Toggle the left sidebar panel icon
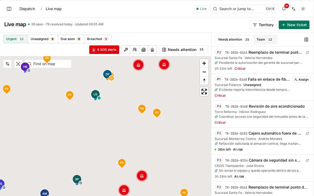314x196 pixels. (9, 9)
